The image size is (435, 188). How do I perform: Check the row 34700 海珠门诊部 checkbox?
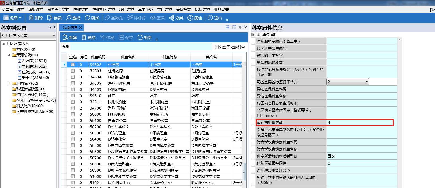tap(73, 108)
